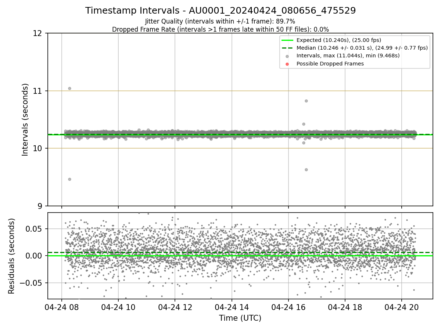Click the 'Intervals, max (11.044s), min (9.468s)' legend entry
This screenshot has height=331, width=441.
[x=348, y=56]
